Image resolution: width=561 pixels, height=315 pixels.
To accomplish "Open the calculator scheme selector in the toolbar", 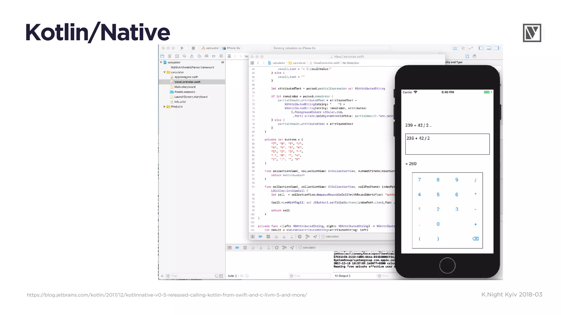I will (210, 48).
